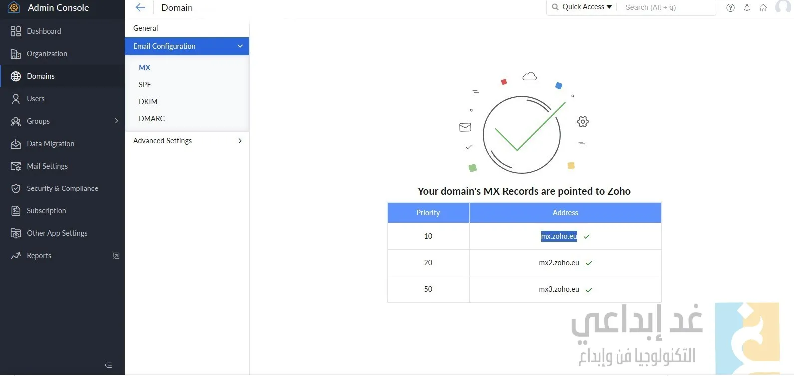Open the Quick Access dropdown
The image size is (794, 376).
pyautogui.click(x=582, y=7)
